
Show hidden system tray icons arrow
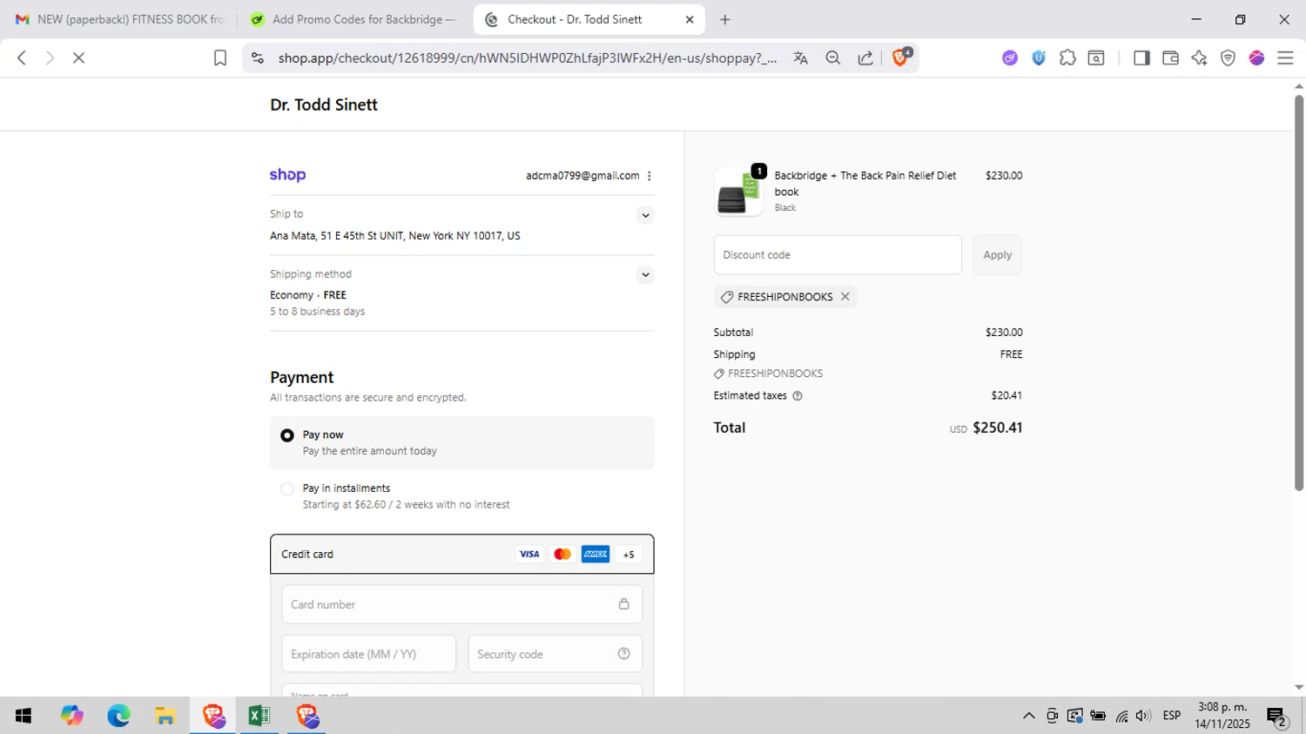pyautogui.click(x=1028, y=716)
